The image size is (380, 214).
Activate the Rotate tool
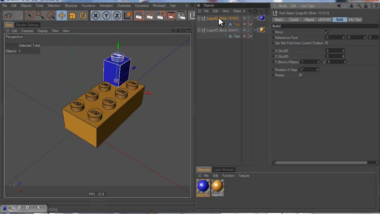(83, 15)
